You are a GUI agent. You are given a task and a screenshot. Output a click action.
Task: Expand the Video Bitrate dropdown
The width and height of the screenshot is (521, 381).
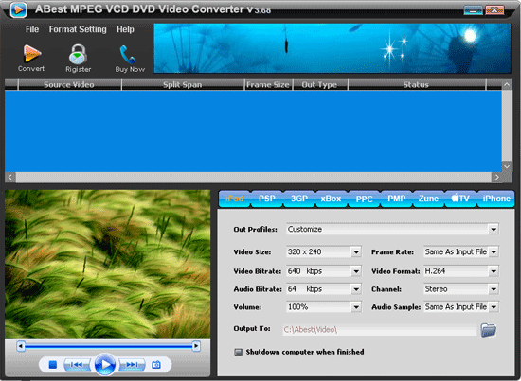[356, 271]
